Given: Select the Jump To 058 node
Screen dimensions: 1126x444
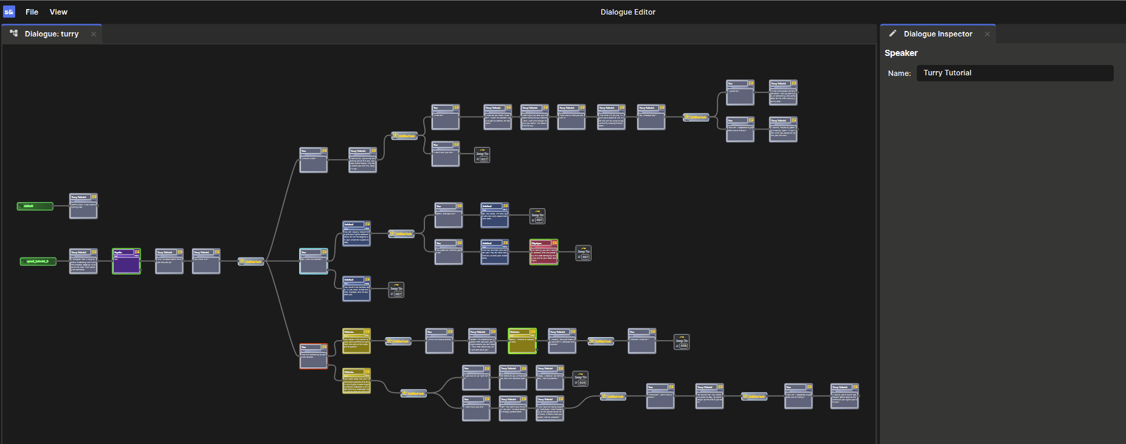Looking at the screenshot, I should [682, 342].
